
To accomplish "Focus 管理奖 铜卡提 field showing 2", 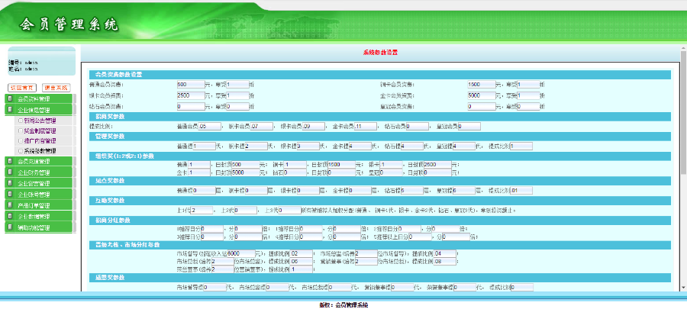I will coord(256,146).
